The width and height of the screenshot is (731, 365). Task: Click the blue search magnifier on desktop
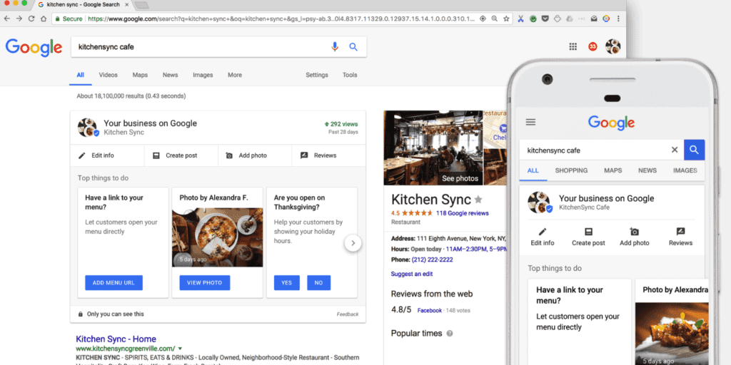click(353, 46)
